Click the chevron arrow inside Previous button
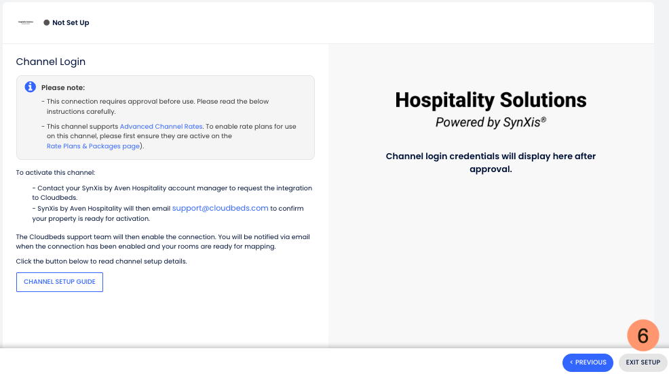The width and height of the screenshot is (669, 376). click(x=571, y=362)
